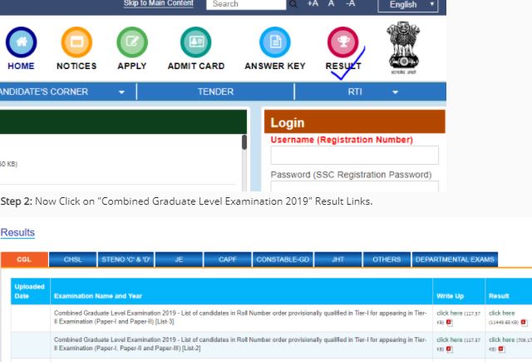Click the Username registration number field
The width and height of the screenshot is (532, 362).
355,155
